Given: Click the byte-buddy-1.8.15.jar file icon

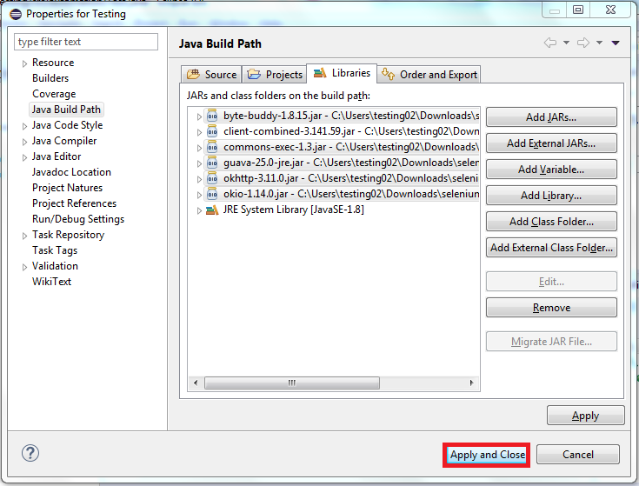Looking at the screenshot, I should point(212,116).
